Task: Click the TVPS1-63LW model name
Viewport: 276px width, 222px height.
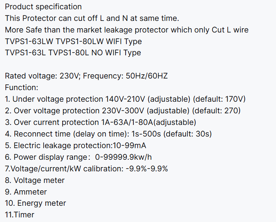Action: click(26, 41)
